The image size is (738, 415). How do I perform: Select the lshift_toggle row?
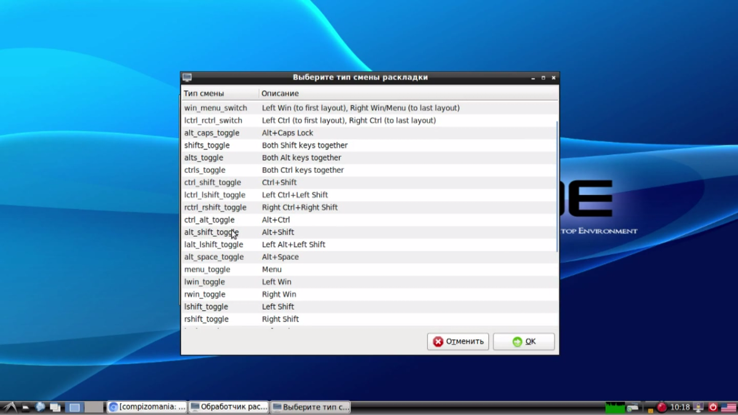pos(369,307)
